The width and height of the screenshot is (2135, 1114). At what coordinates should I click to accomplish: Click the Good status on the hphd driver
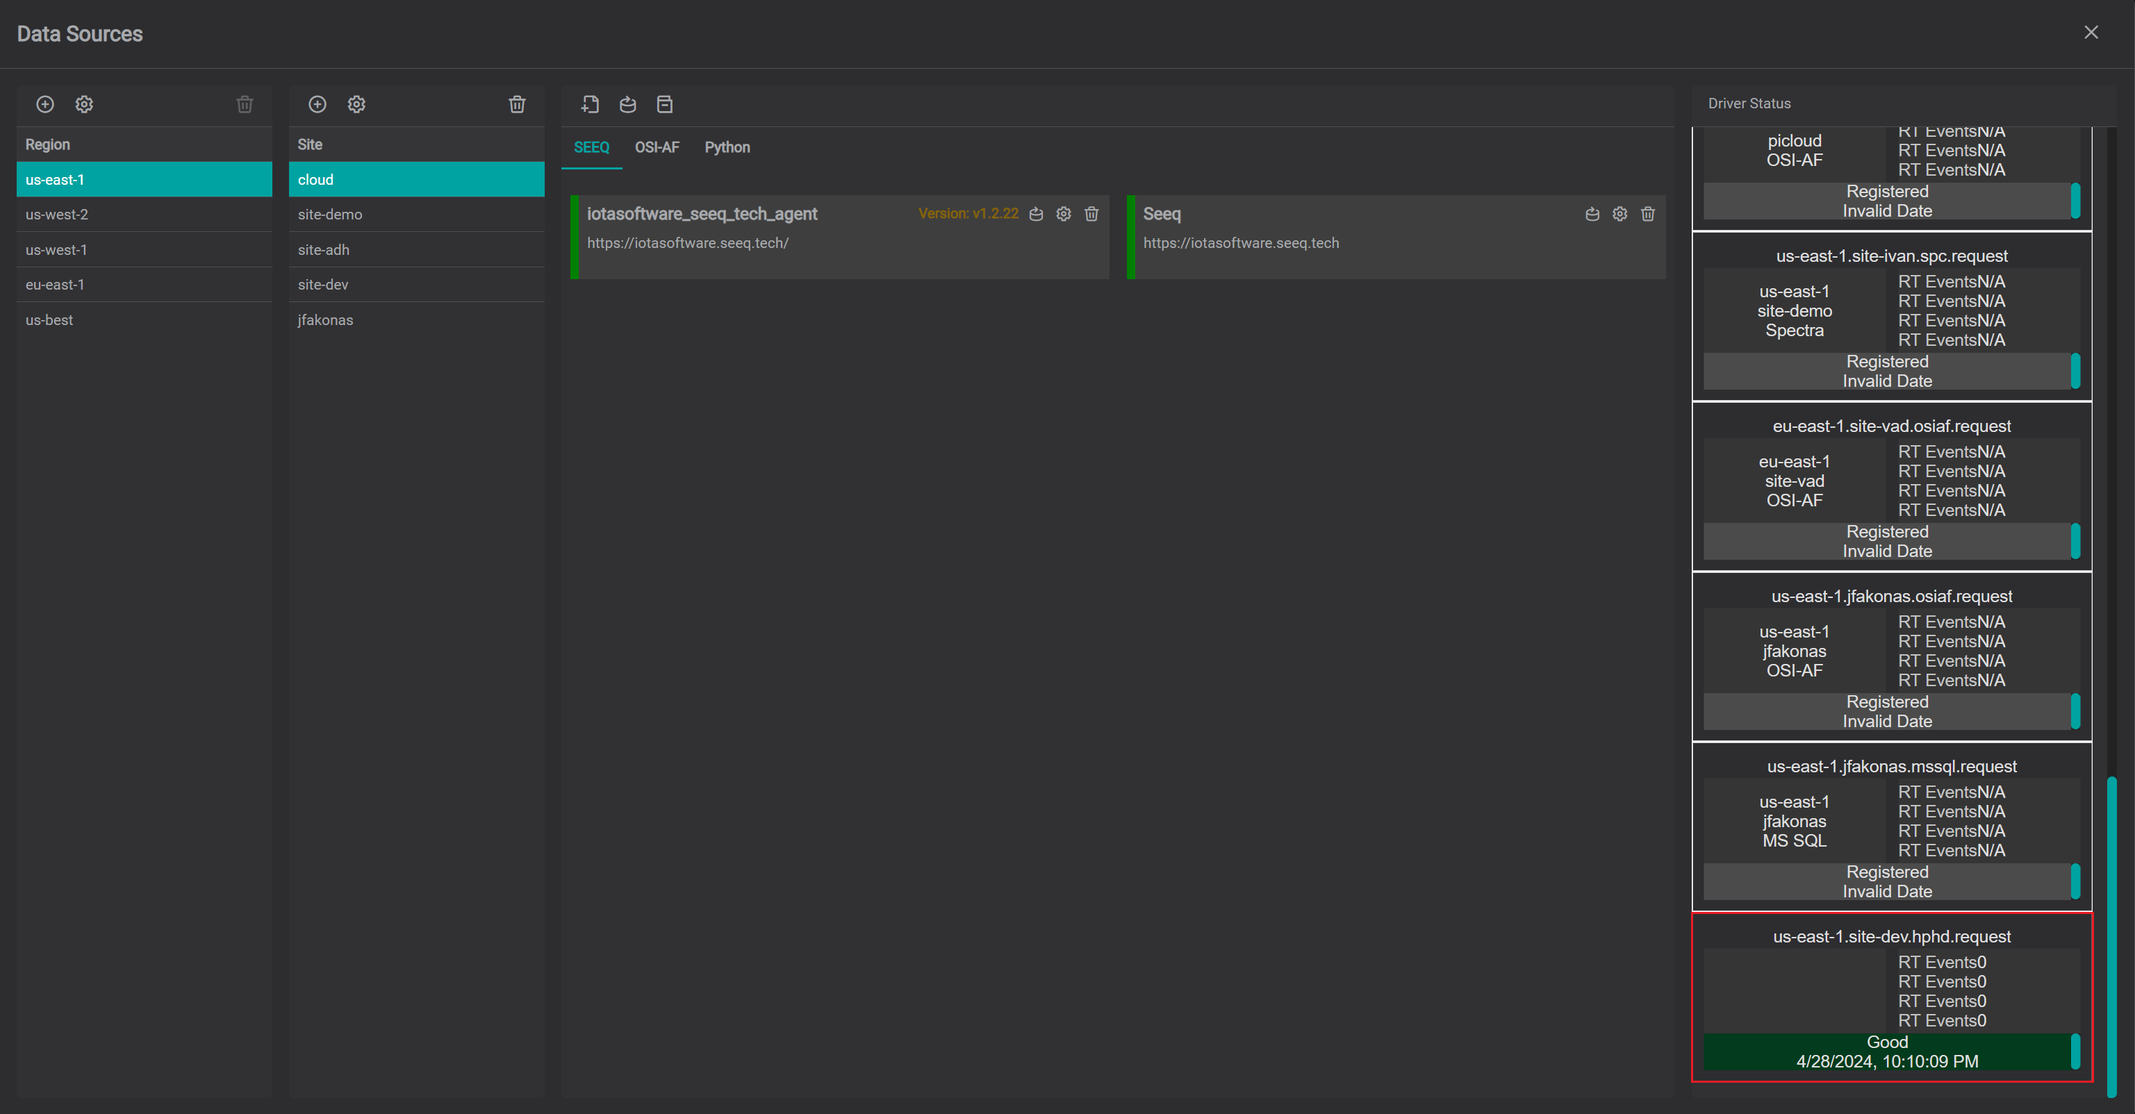click(1887, 1042)
